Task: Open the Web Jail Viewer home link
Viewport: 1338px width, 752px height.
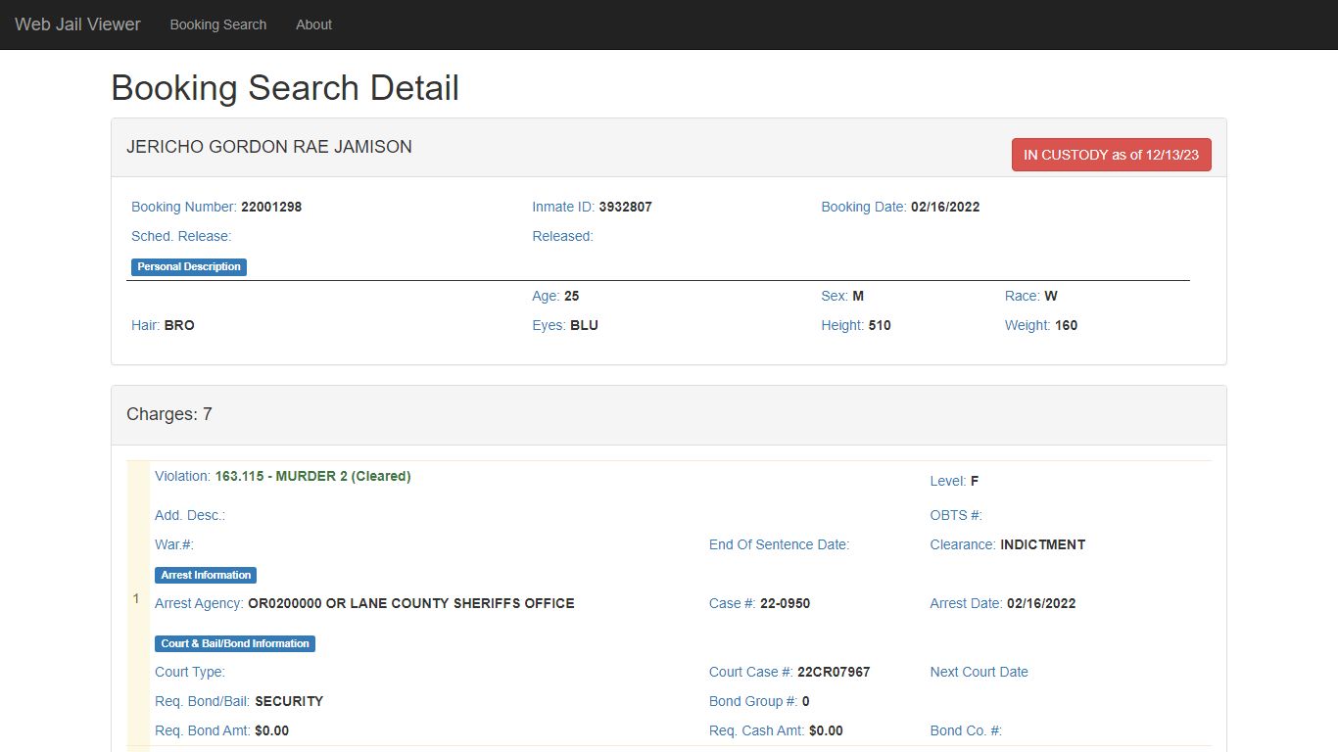Action: point(77,24)
